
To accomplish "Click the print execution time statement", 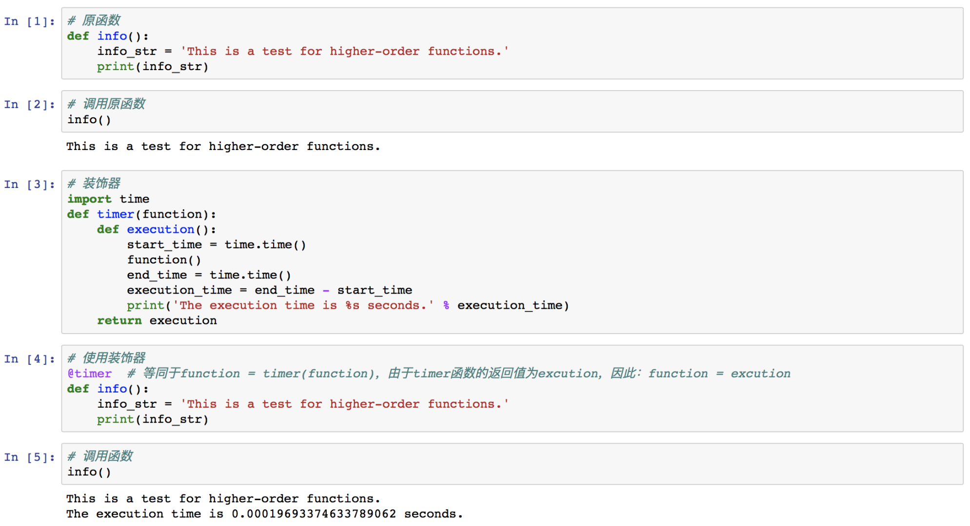I will (348, 305).
